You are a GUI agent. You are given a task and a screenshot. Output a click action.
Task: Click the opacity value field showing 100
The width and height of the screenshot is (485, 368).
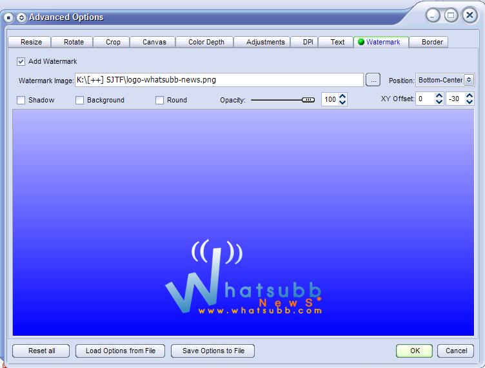coord(330,99)
